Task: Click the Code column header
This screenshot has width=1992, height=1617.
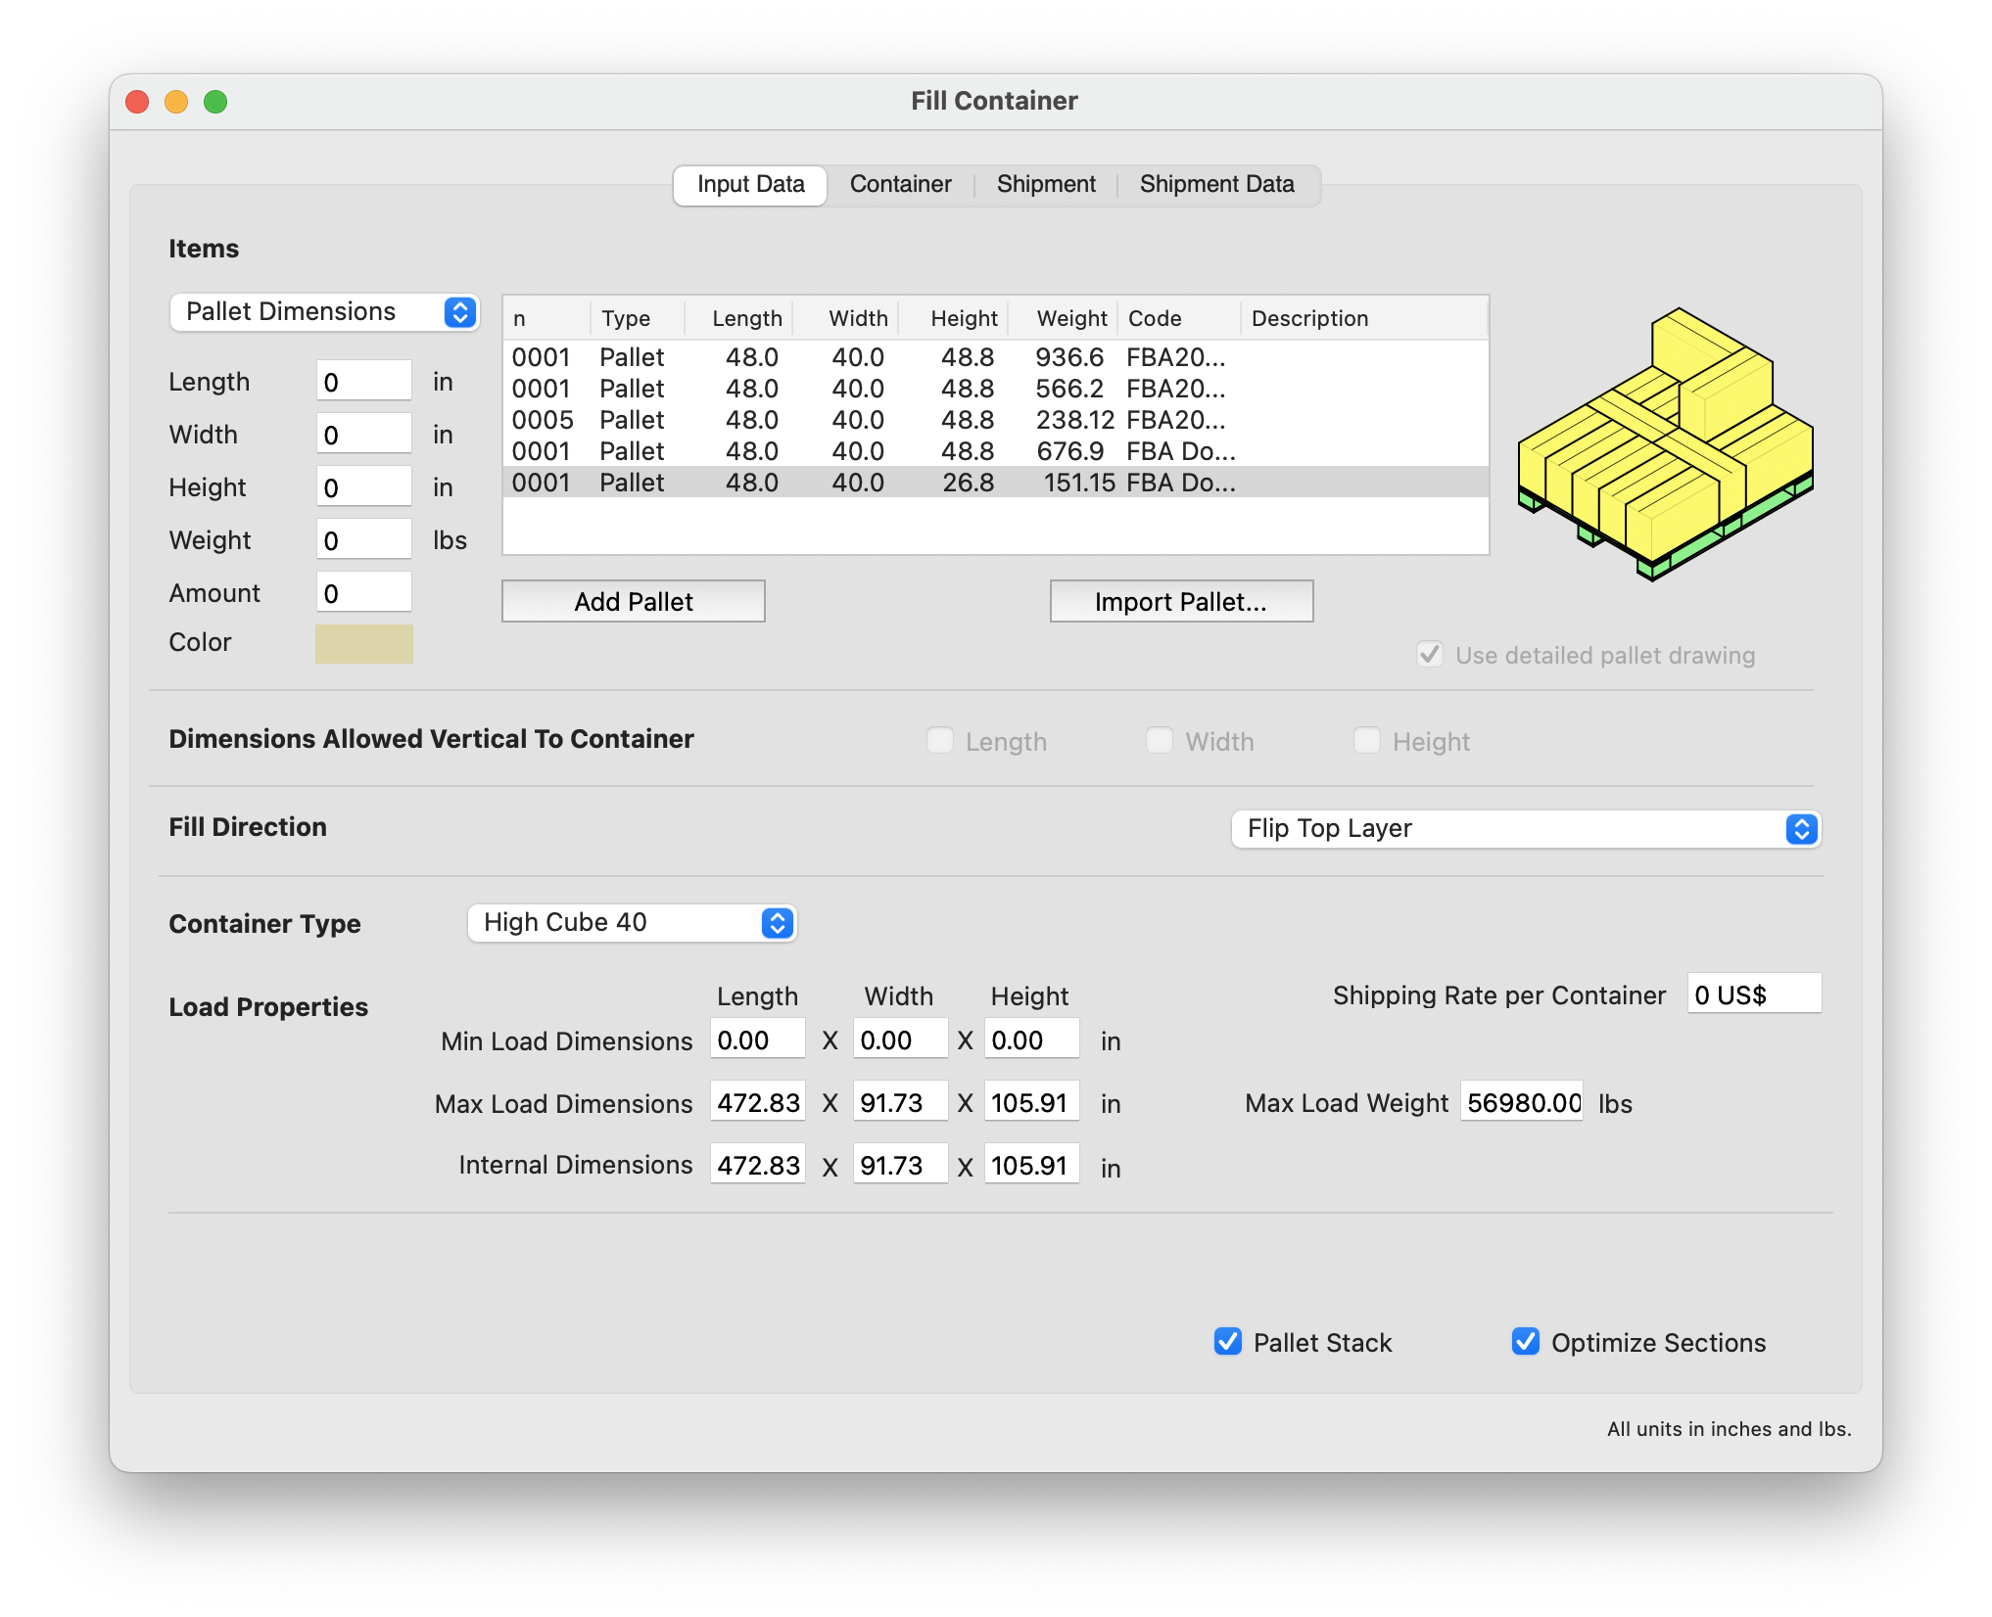Action: click(1179, 318)
